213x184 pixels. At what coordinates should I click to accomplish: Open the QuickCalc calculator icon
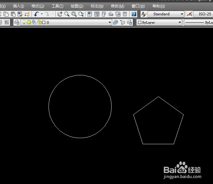[125, 14]
